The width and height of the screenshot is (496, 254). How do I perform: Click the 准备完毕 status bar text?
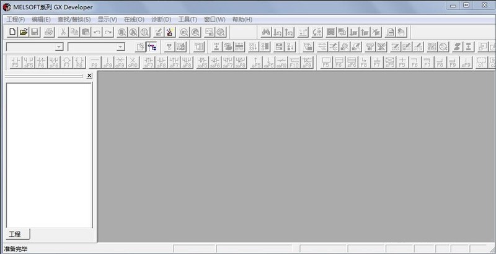15,249
